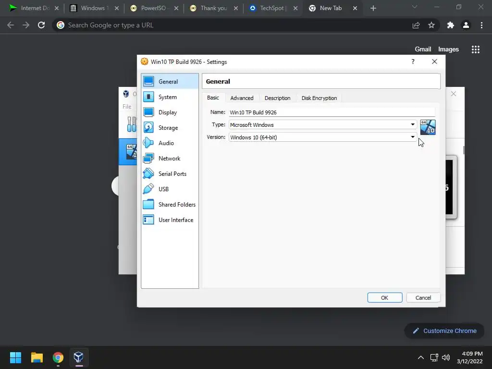Image resolution: width=492 pixels, height=369 pixels.
Task: Open the Chrome three-dot menu
Action: (481, 25)
